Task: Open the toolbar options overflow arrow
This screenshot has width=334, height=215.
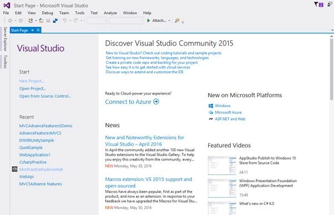Action: coord(183,22)
